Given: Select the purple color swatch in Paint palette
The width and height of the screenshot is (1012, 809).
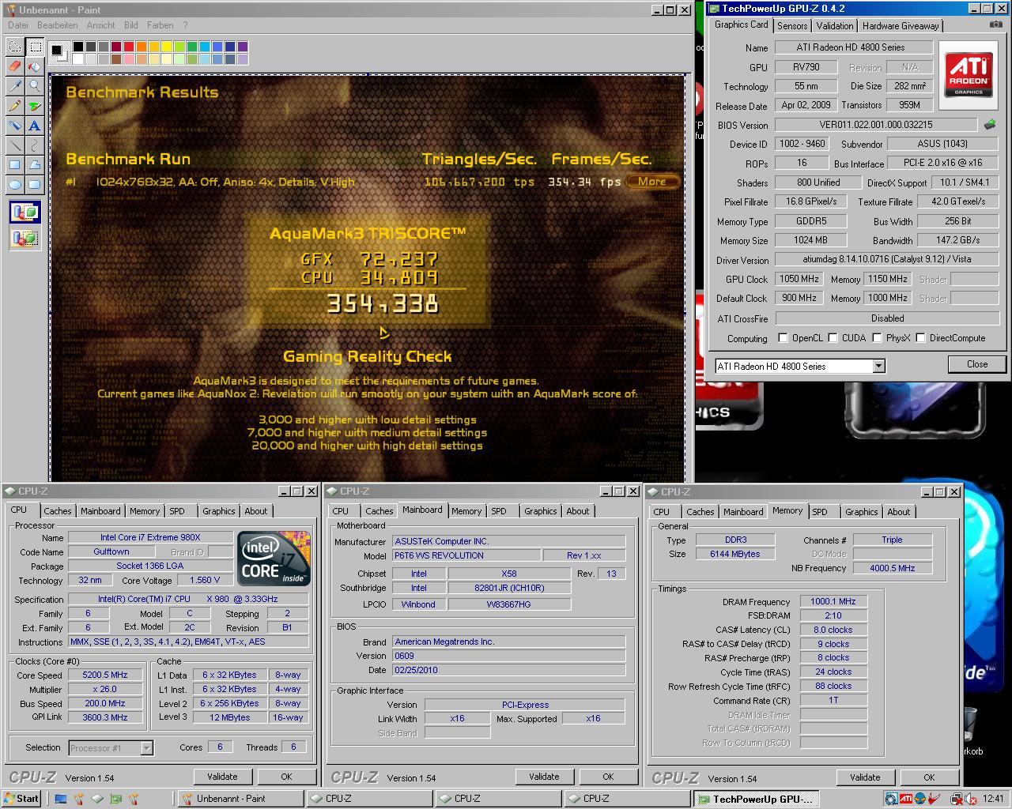Looking at the screenshot, I should 243,47.
